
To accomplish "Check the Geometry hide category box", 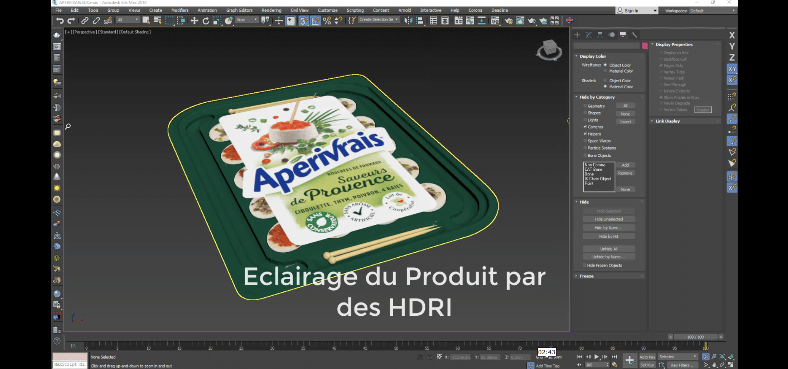I will pos(585,106).
